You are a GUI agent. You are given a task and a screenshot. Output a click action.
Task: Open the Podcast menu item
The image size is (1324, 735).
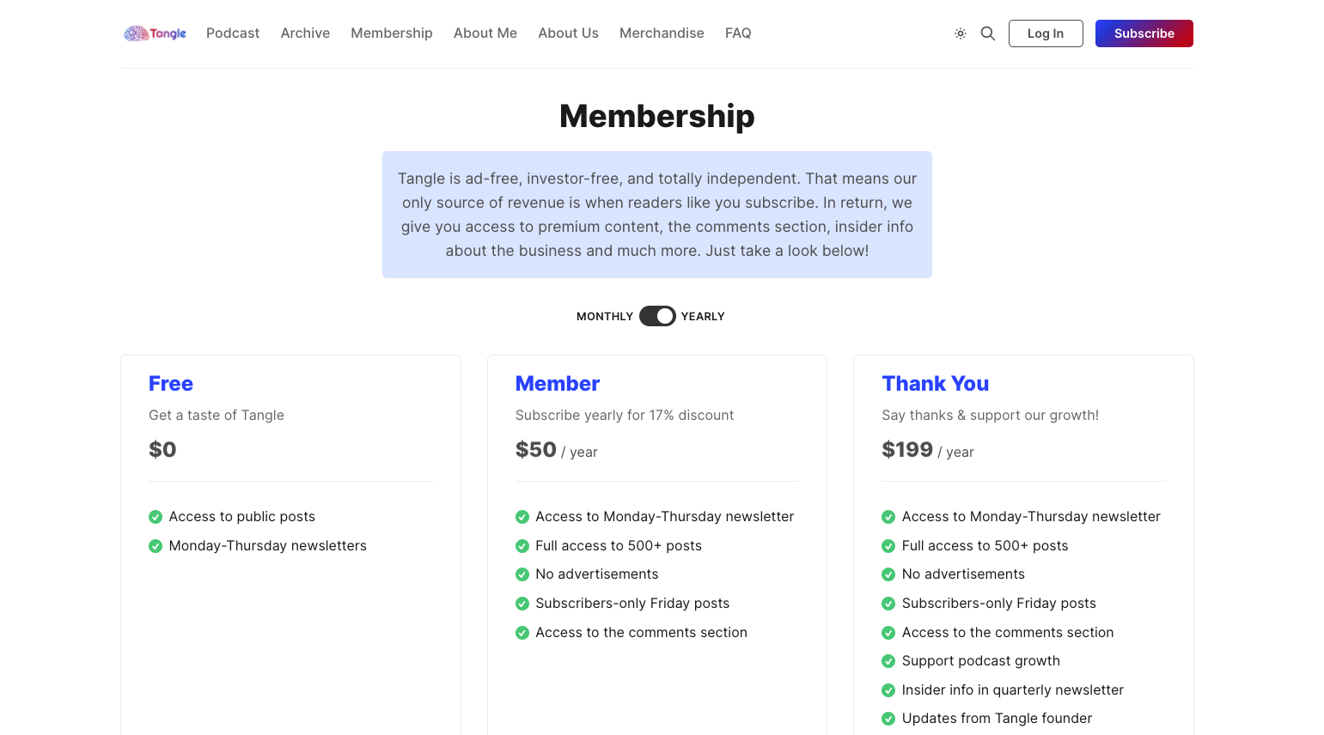[x=233, y=33]
